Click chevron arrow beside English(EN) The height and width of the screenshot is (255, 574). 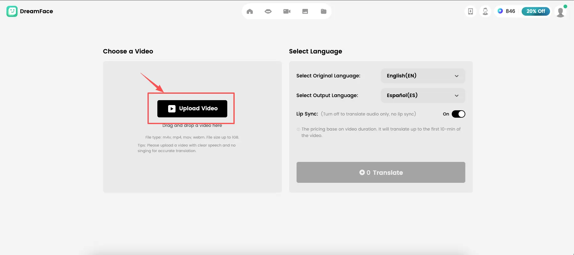coord(457,76)
